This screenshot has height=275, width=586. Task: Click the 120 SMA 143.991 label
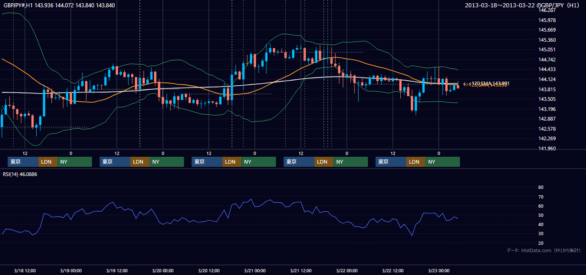point(486,83)
